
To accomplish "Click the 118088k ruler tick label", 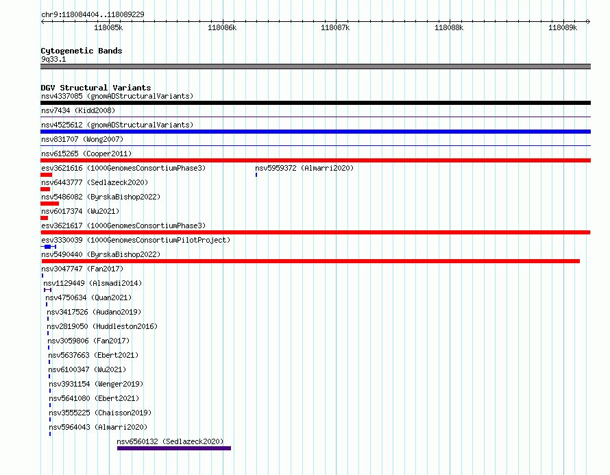I will [x=448, y=27].
